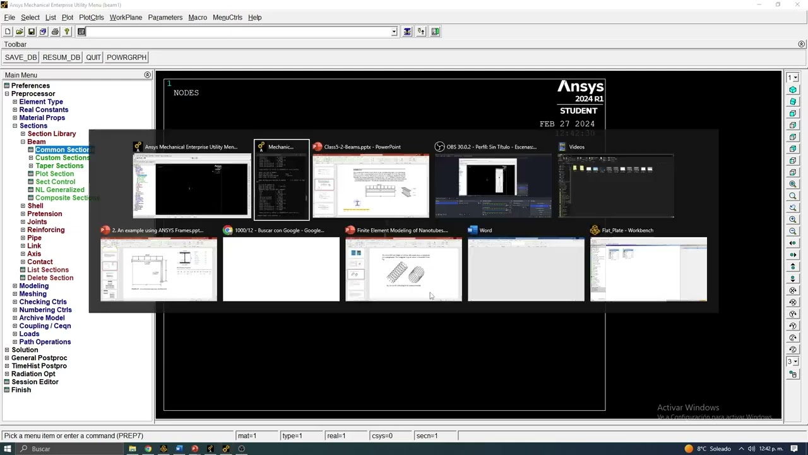Click the command input field
The height and width of the screenshot is (455, 808).
[x=239, y=32]
